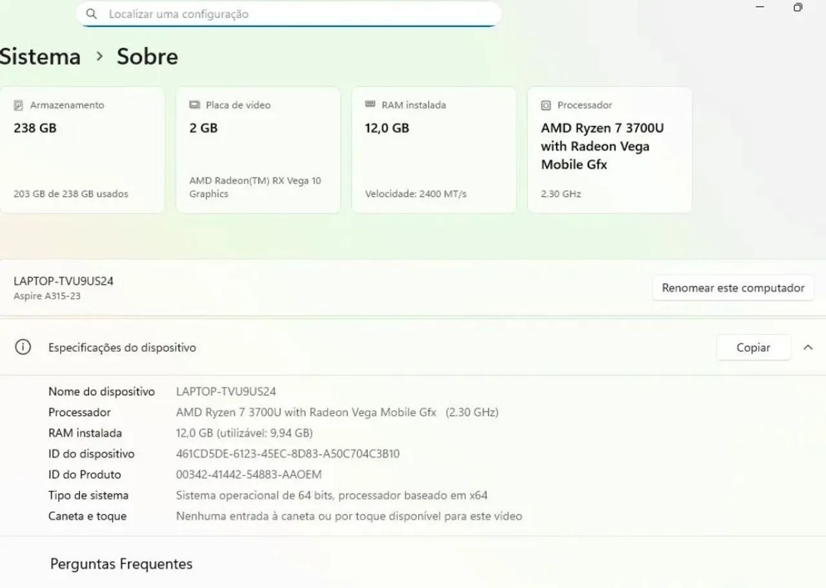Restore down the Settings window

point(798,8)
